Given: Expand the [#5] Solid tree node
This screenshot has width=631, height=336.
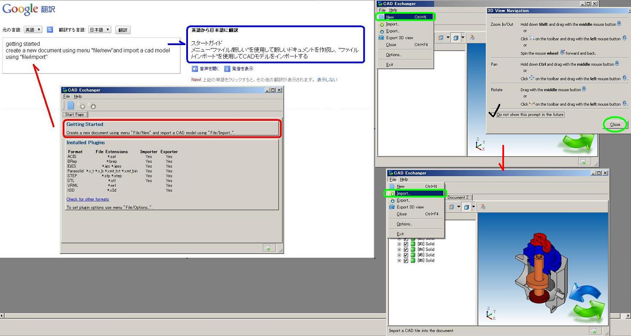Looking at the screenshot, I should point(399,255).
